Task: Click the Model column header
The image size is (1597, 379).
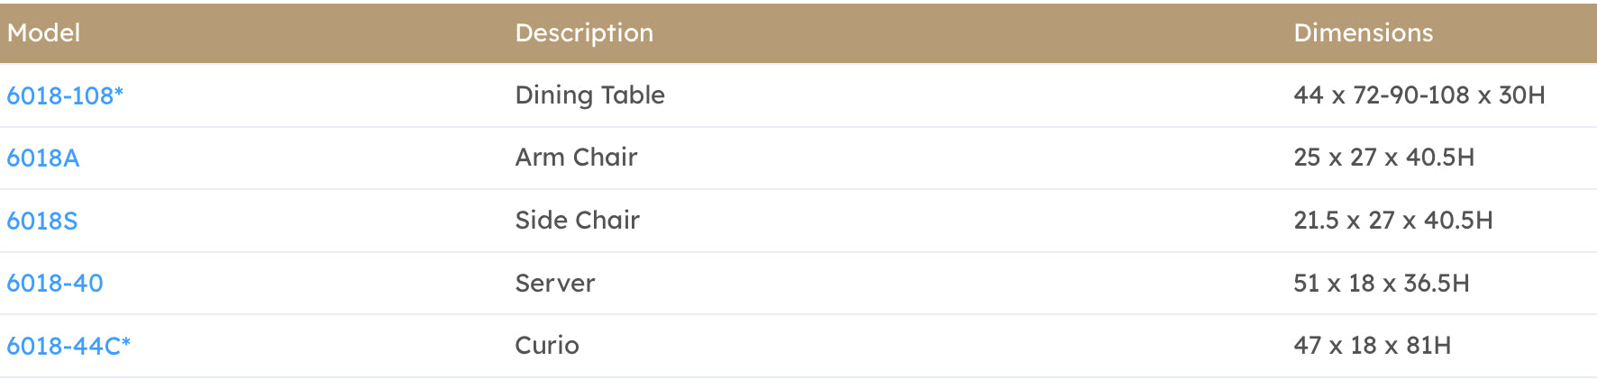Action: [x=43, y=33]
